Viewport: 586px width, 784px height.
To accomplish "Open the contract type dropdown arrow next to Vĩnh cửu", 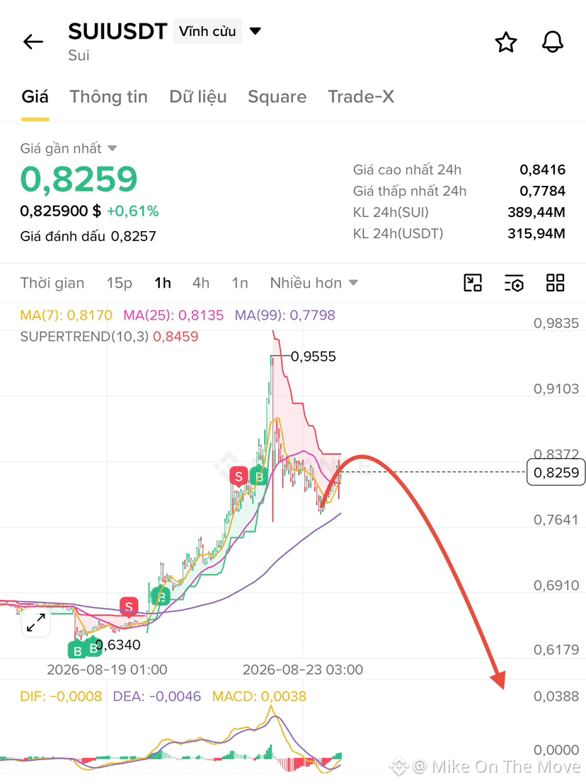I will coord(255,31).
